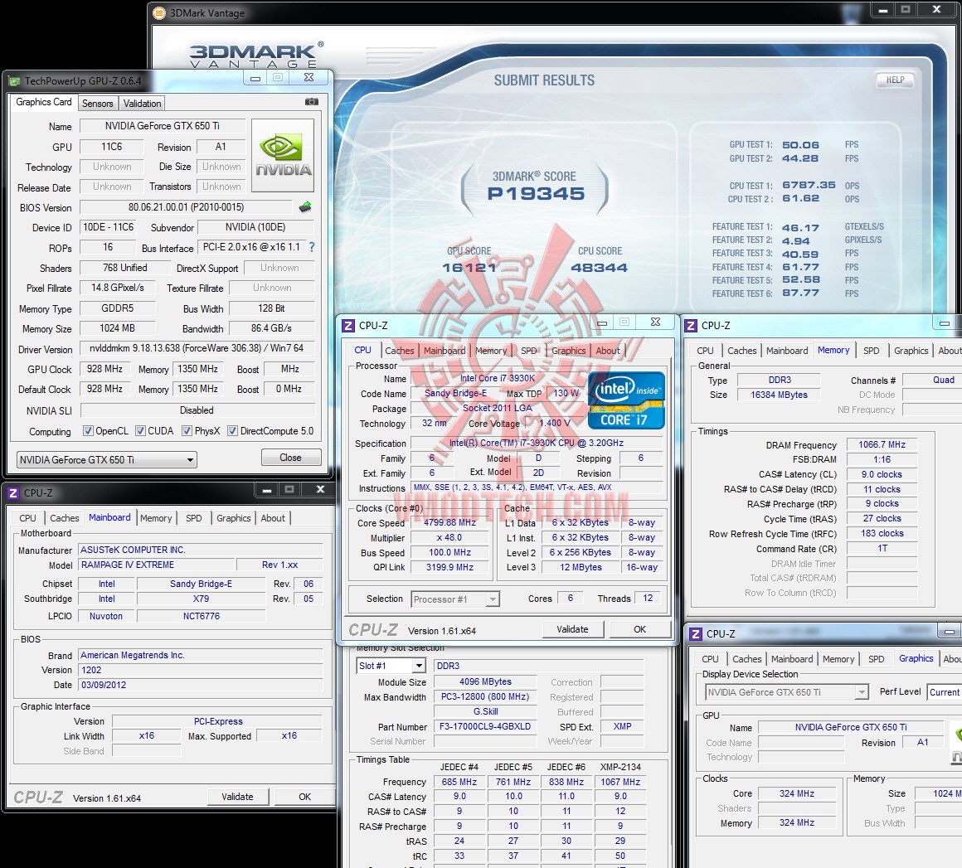Click the Memory Size value 16384 MBytes
The height and width of the screenshot is (868, 962).
pos(780,395)
